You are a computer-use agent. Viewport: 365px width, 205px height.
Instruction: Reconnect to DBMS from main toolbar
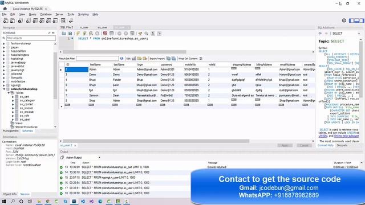pos(71,20)
